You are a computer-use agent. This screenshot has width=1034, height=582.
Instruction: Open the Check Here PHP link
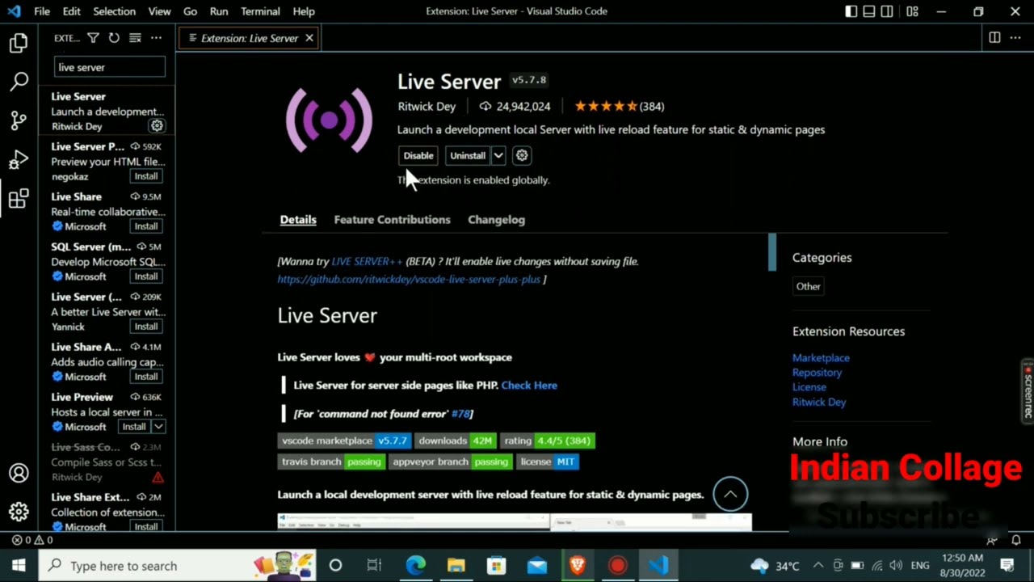(529, 385)
